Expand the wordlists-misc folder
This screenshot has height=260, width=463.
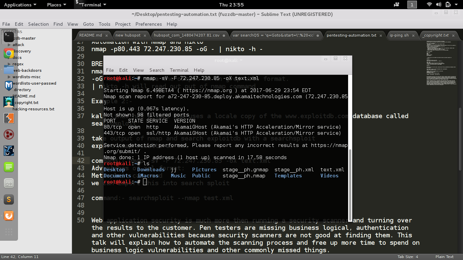coord(9,77)
